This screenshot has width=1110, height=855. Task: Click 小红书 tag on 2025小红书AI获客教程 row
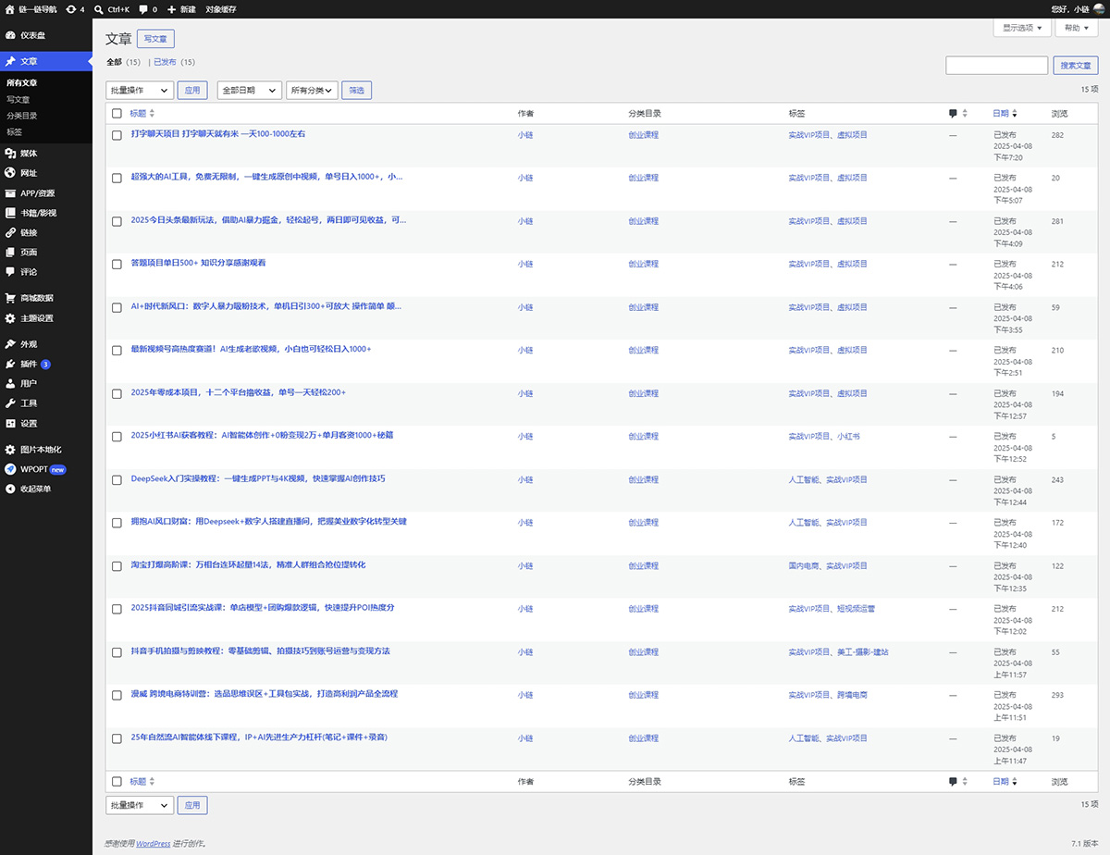(x=848, y=436)
